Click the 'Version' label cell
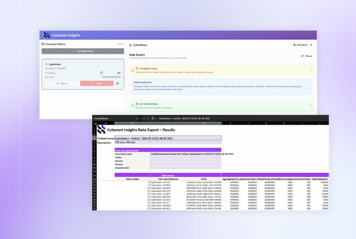The image size is (356, 239). pyautogui.click(x=132, y=164)
